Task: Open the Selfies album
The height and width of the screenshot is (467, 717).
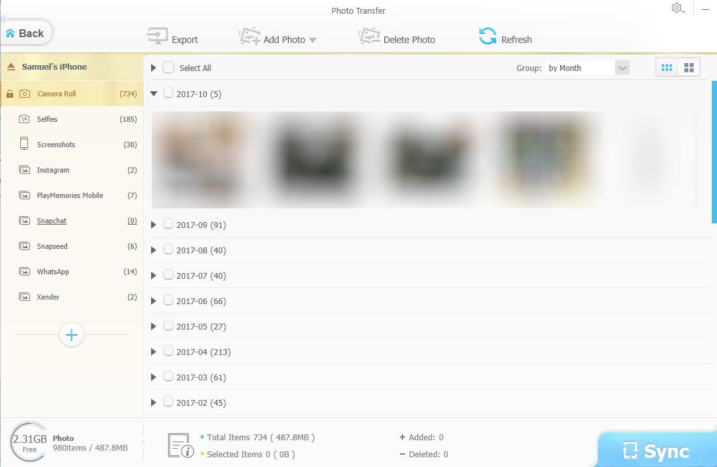Action: point(72,119)
